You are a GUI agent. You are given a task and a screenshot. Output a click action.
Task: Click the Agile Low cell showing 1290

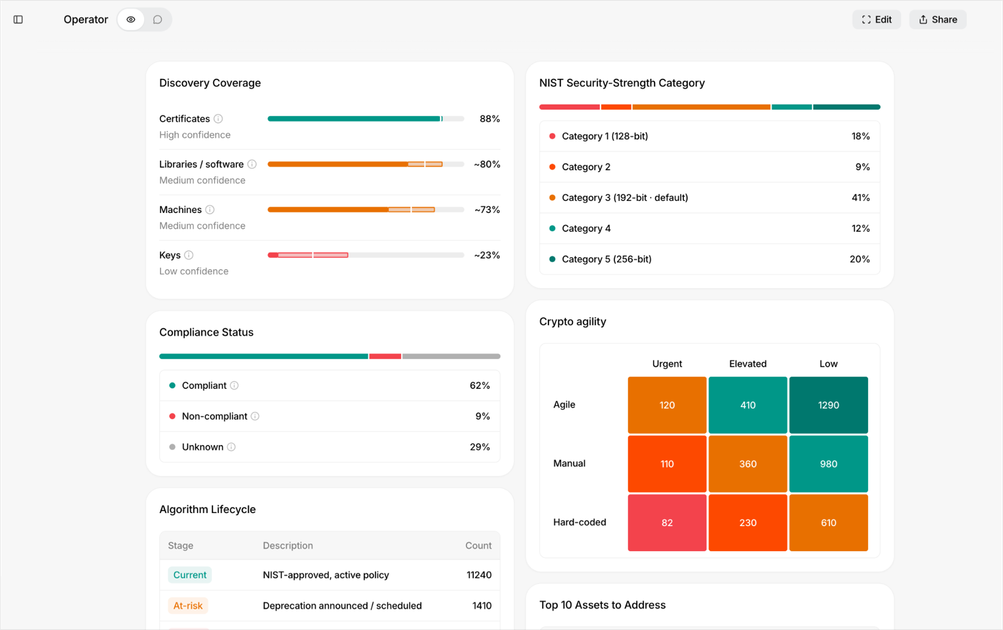point(829,405)
